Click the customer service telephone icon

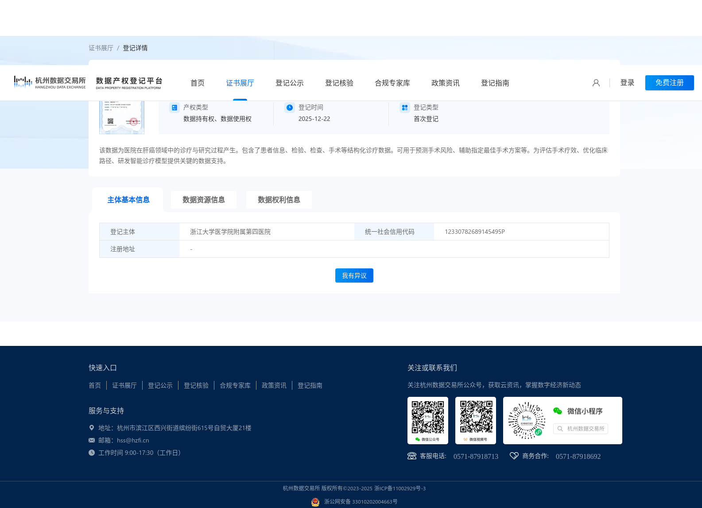tap(412, 456)
